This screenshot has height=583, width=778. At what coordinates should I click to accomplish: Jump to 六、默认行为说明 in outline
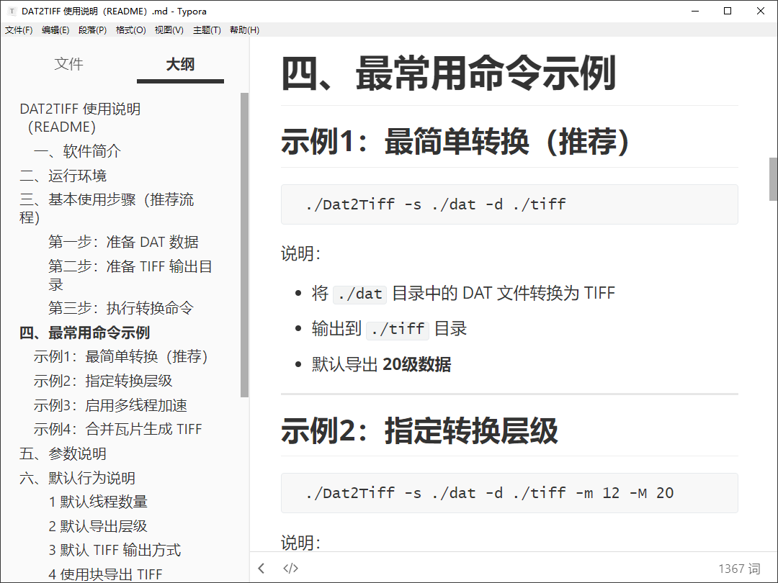coord(77,478)
